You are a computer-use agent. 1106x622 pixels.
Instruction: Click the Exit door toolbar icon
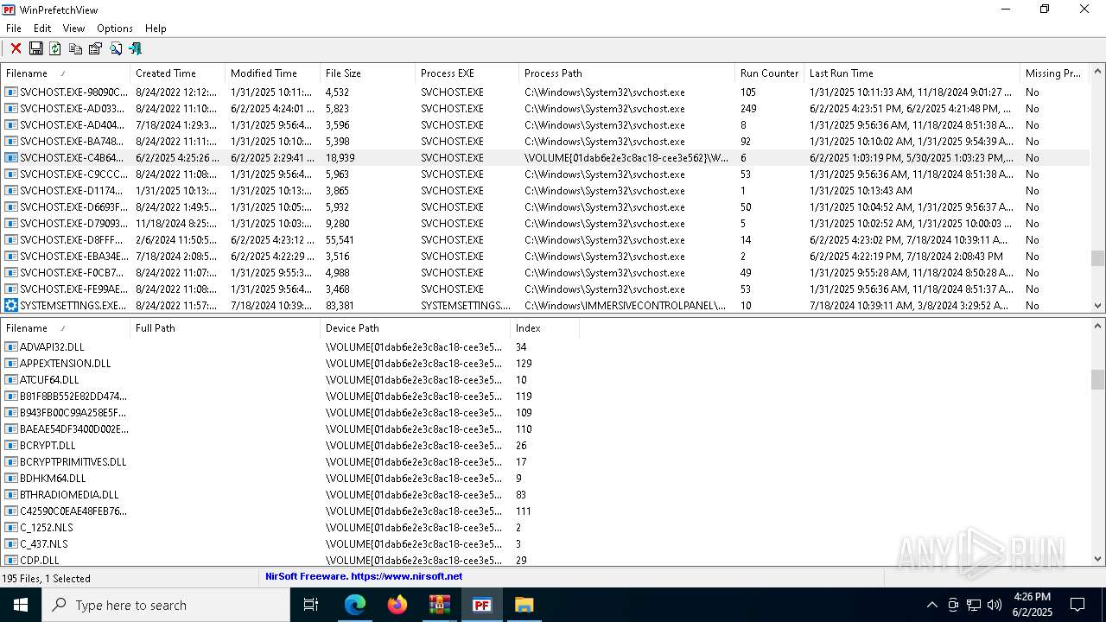135,48
